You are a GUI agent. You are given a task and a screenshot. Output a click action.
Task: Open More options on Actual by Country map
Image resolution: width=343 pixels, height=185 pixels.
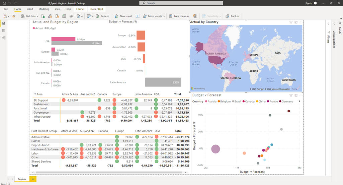coord(301,22)
